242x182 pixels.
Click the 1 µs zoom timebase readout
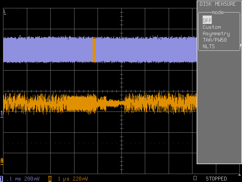(64, 179)
